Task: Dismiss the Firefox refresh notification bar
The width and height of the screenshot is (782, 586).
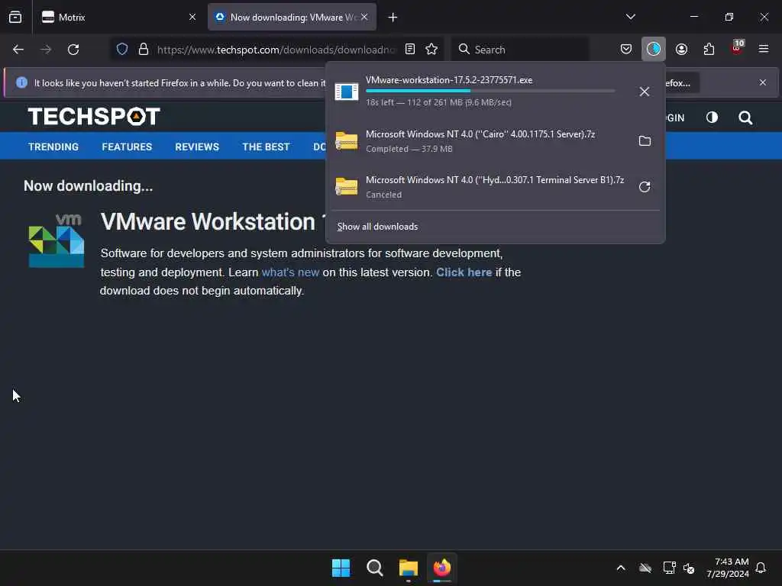Action: point(763,82)
